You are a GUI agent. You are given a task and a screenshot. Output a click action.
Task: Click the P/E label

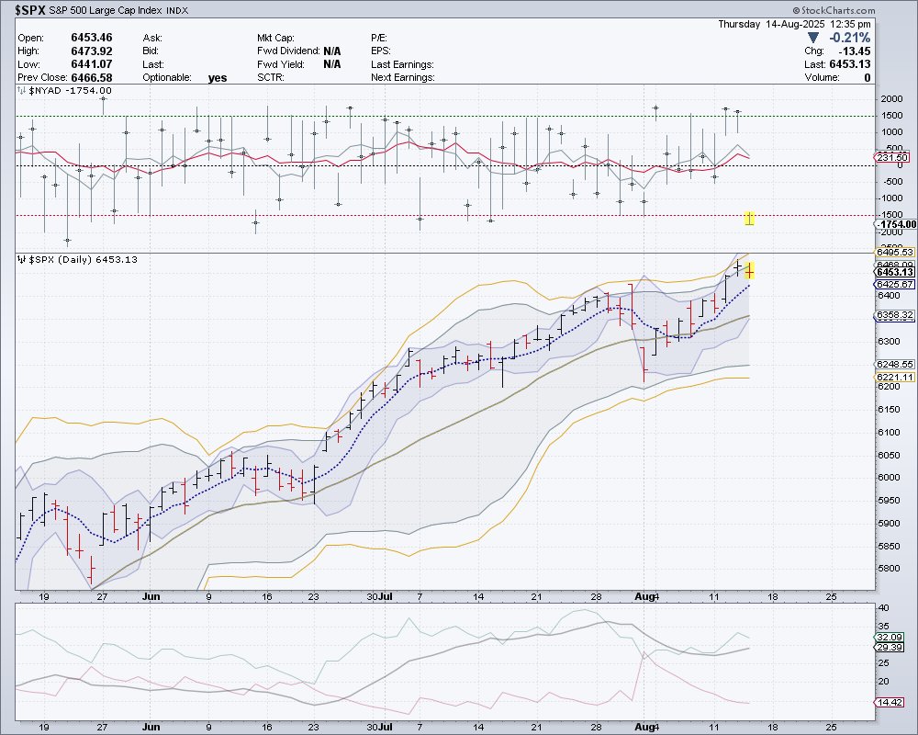coord(379,38)
